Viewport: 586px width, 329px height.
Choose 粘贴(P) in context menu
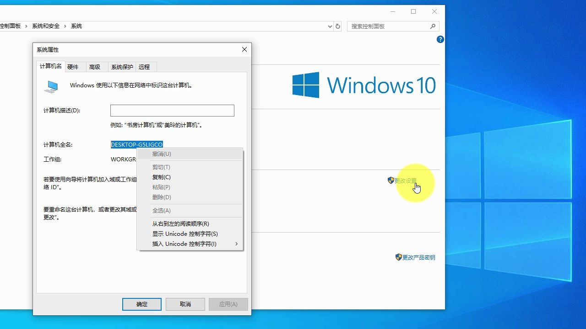tap(190, 187)
